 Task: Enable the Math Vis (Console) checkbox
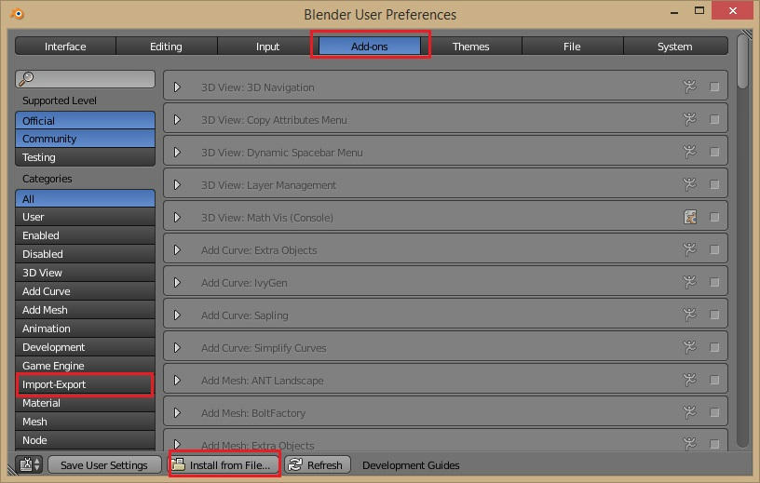714,217
